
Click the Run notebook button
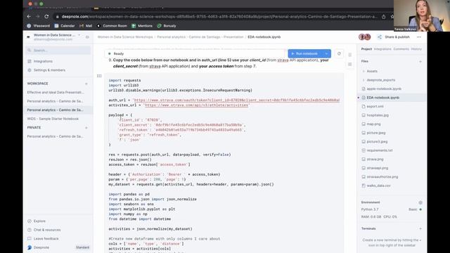305,53
